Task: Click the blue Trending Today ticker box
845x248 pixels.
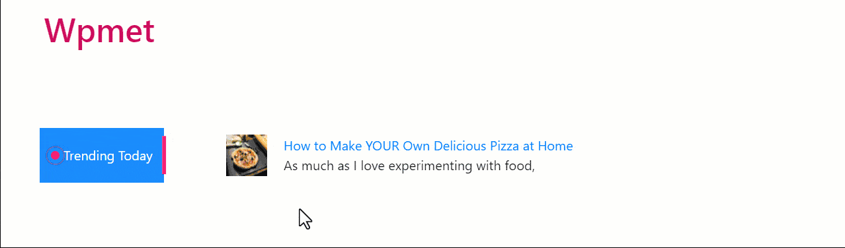Action: click(102, 155)
